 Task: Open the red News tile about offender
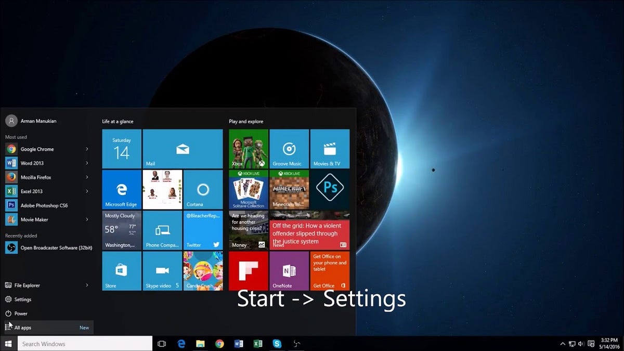(x=309, y=230)
